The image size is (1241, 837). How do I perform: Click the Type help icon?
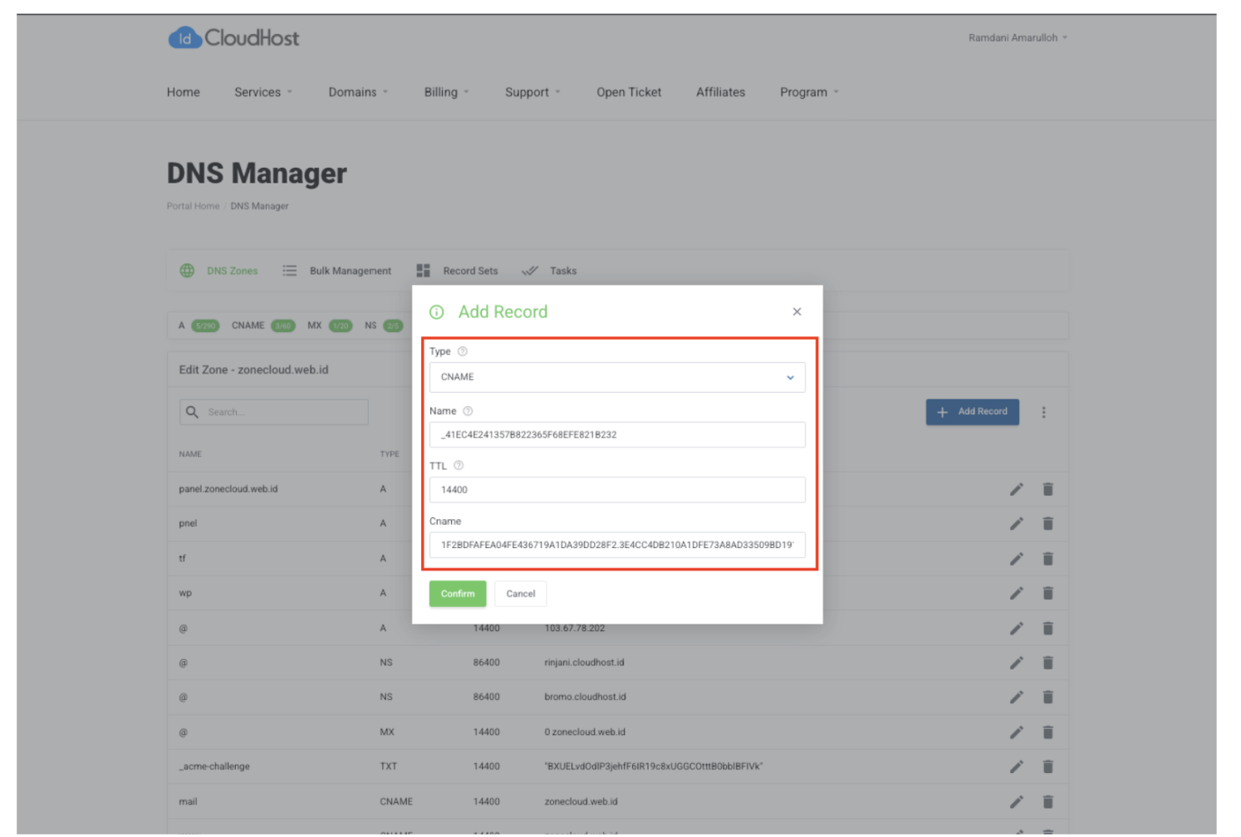click(463, 351)
